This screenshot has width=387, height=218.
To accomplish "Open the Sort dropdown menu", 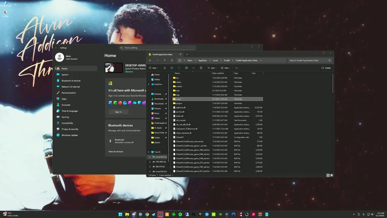I will pos(212,68).
